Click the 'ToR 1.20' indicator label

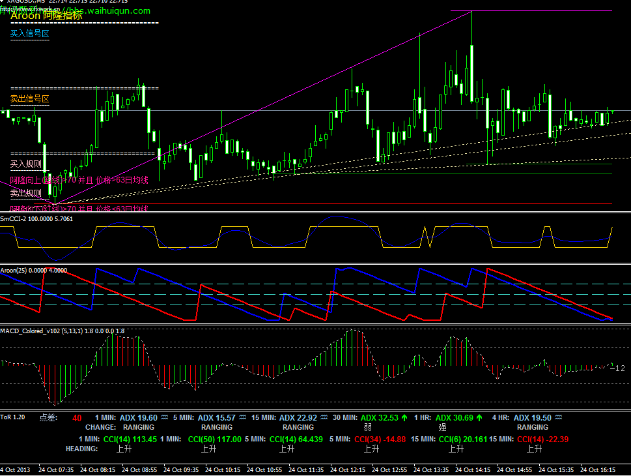pyautogui.click(x=12, y=417)
